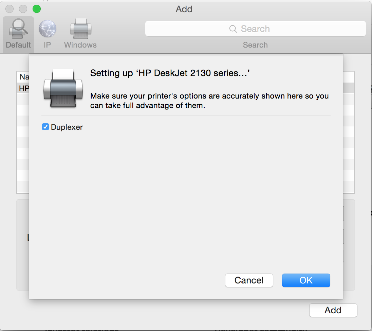Click the green zoom button in the title bar

click(x=37, y=9)
